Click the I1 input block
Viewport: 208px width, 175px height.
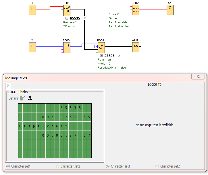click(32, 10)
